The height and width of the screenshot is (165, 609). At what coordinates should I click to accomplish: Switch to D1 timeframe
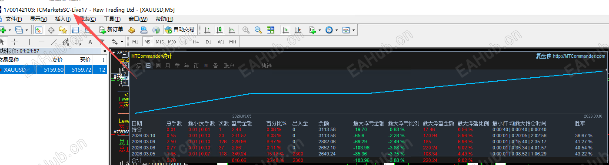208,42
